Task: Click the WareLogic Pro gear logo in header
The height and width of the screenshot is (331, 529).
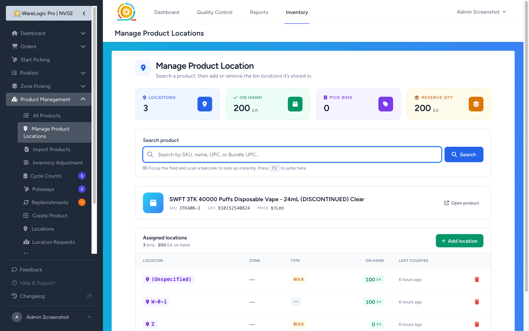Action: click(x=126, y=12)
